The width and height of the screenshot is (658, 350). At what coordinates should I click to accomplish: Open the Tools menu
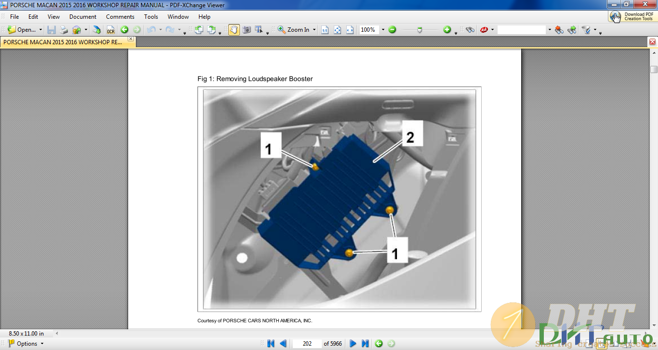pyautogui.click(x=151, y=17)
